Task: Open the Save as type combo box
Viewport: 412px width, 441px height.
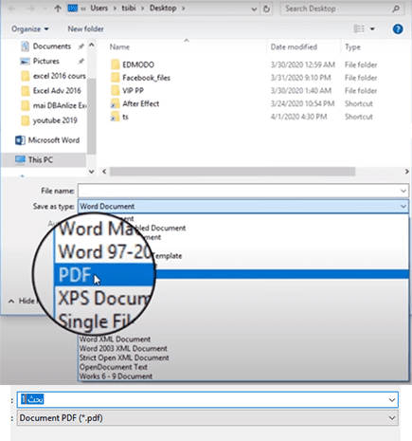Action: tap(243, 207)
